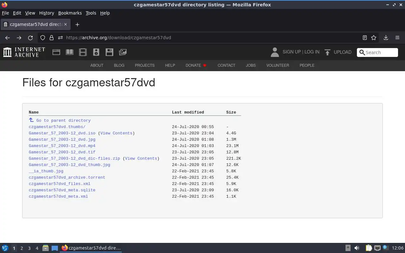The height and width of the screenshot is (253, 405).
Task: Bookmark this page with the star icon
Action: click(x=374, y=38)
